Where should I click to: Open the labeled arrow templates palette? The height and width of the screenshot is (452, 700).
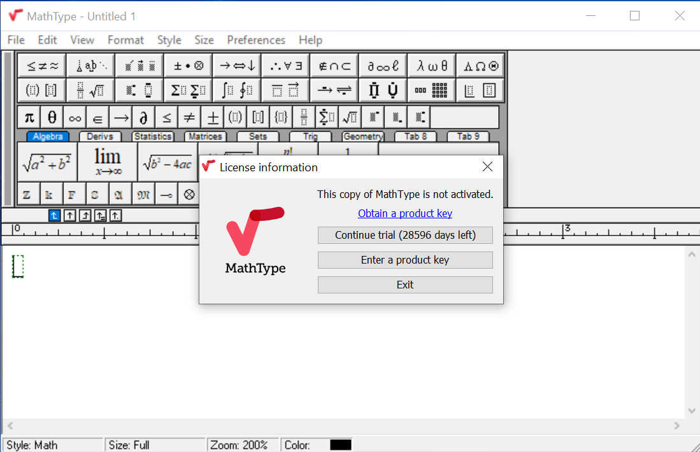point(334,90)
